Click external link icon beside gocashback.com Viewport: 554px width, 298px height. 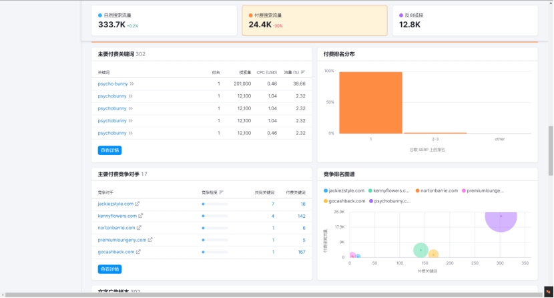coord(138,252)
